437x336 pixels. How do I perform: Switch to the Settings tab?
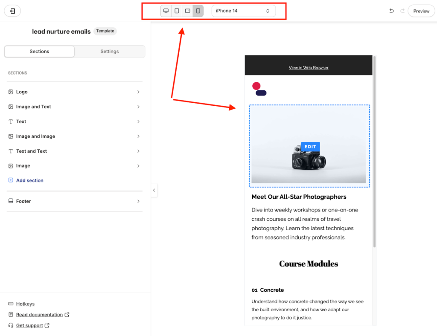pos(109,51)
